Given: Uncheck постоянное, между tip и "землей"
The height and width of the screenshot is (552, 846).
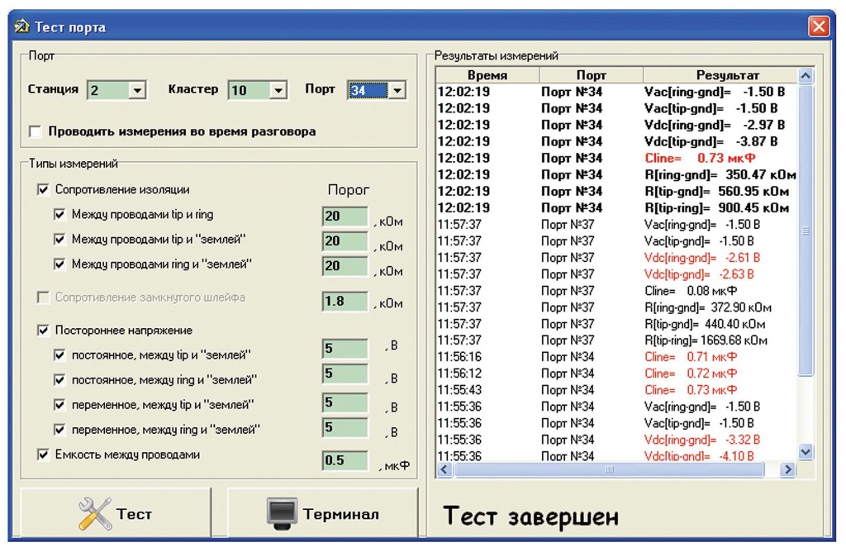Looking at the screenshot, I should click(59, 355).
